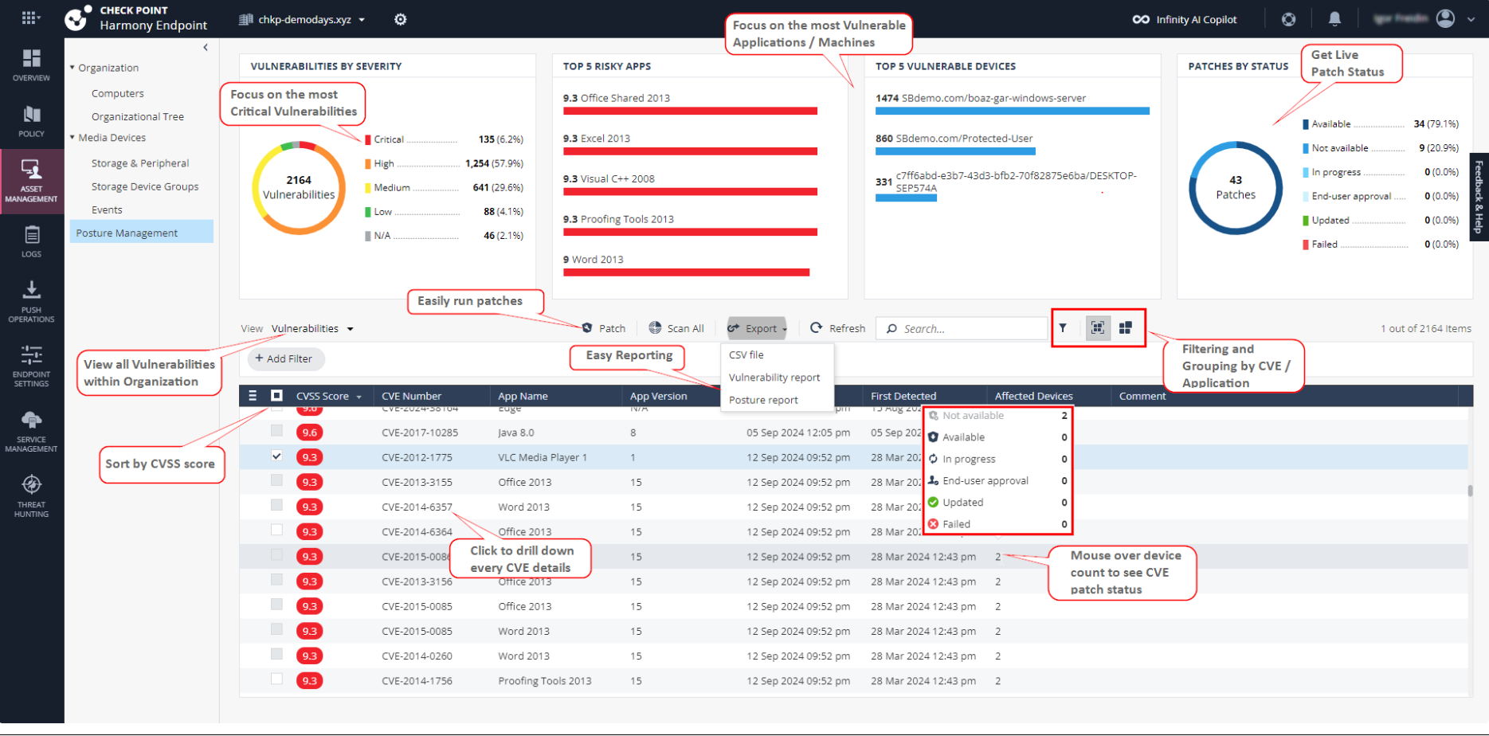Viewport: 1489px width, 736px height.
Task: Open Threat Hunting section
Action: click(x=31, y=496)
